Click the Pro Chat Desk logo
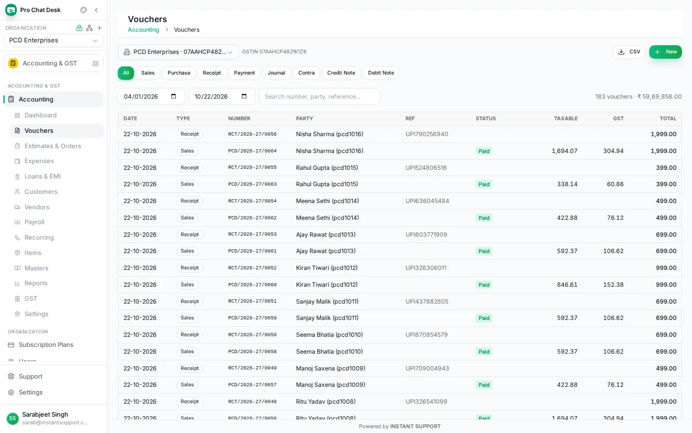The image size is (692, 433). tap(11, 10)
